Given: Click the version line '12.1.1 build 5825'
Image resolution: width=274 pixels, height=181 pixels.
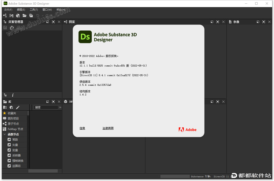Looking at the screenshot, I should click(x=113, y=66).
